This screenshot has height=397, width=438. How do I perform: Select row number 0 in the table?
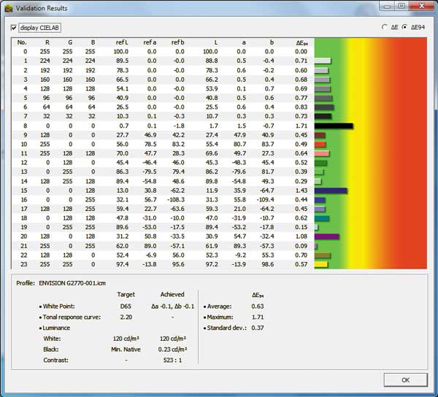24,52
